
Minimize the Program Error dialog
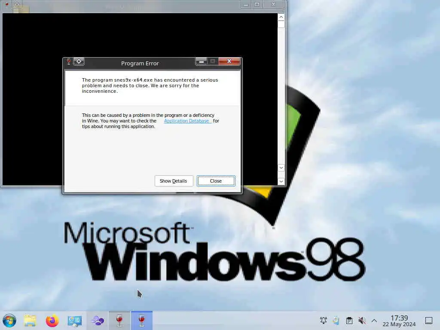point(201,61)
